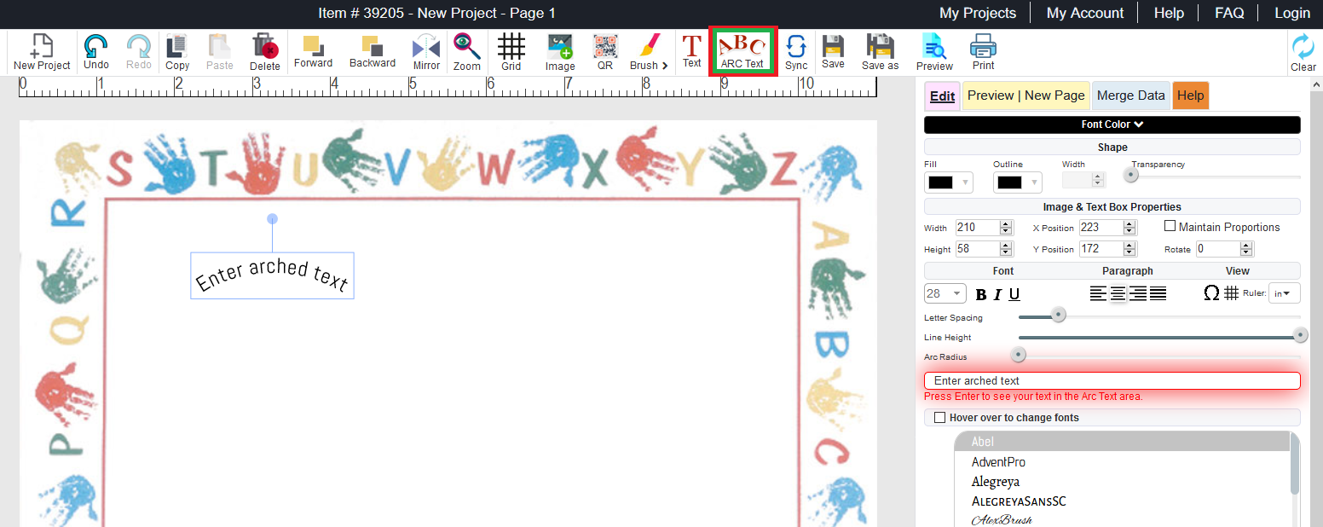Open My Projects link
Viewport: 1323px width, 527px height.
click(x=978, y=13)
